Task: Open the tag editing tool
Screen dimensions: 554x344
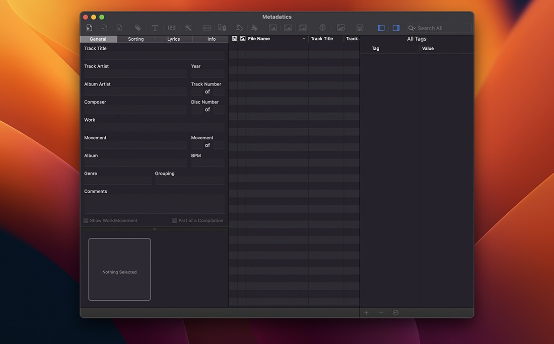Action: click(x=138, y=28)
